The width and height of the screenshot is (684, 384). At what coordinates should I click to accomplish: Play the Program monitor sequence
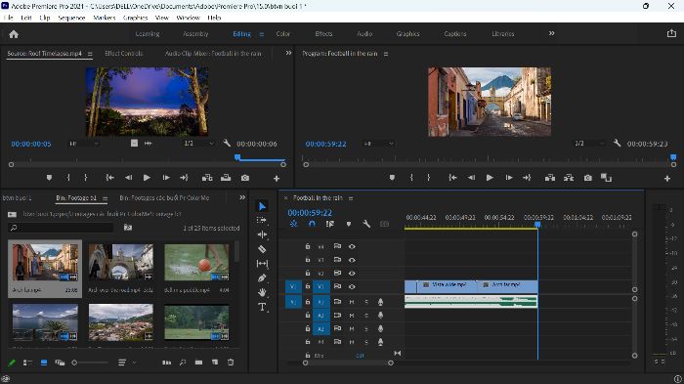point(490,178)
